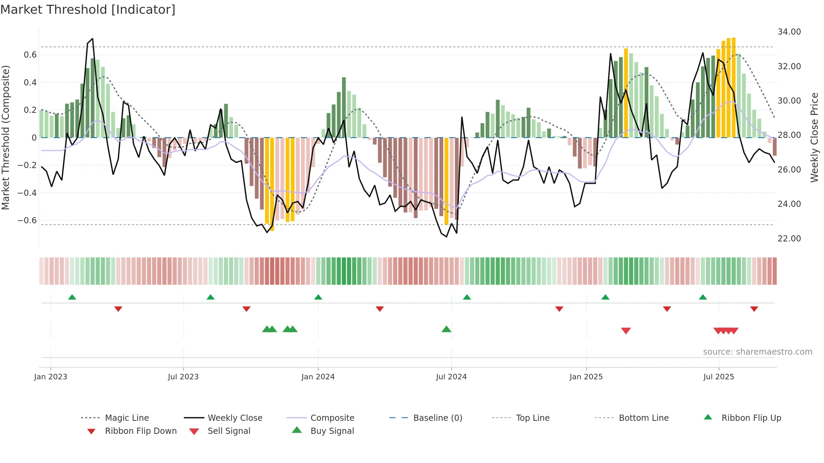Click the 0.6 composite axis label
Viewport: 824px width, 463px height.
[30, 55]
